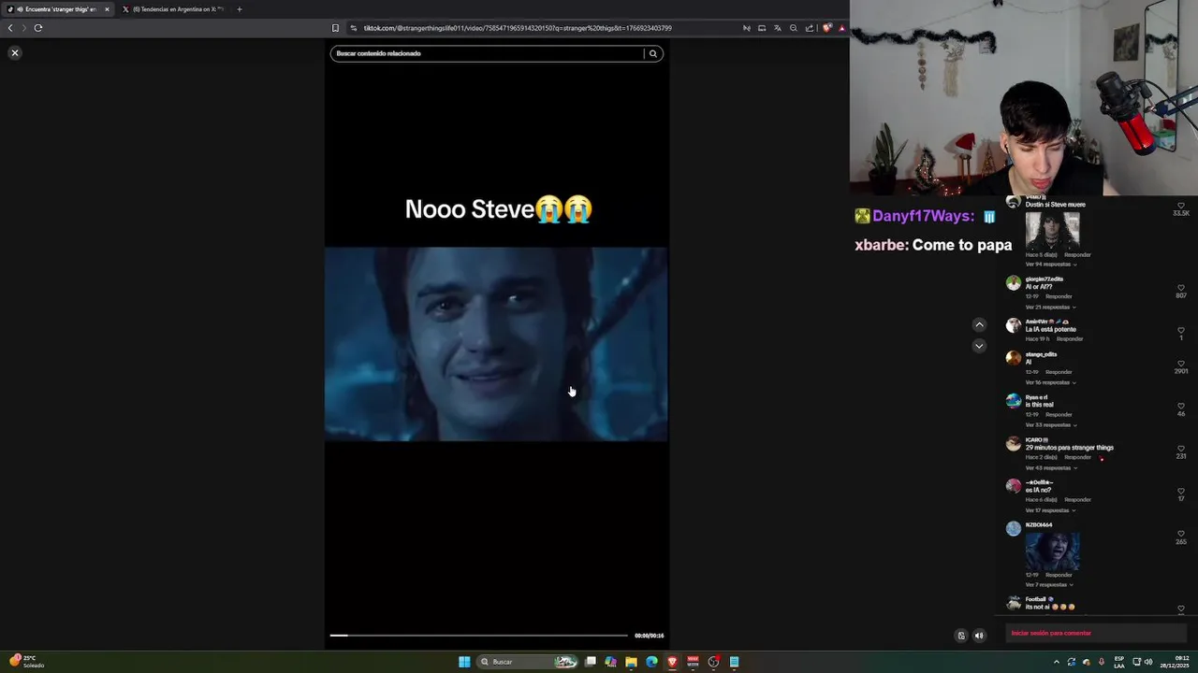Open Brave browser from taskbar
This screenshot has height=673, width=1198.
click(672, 662)
